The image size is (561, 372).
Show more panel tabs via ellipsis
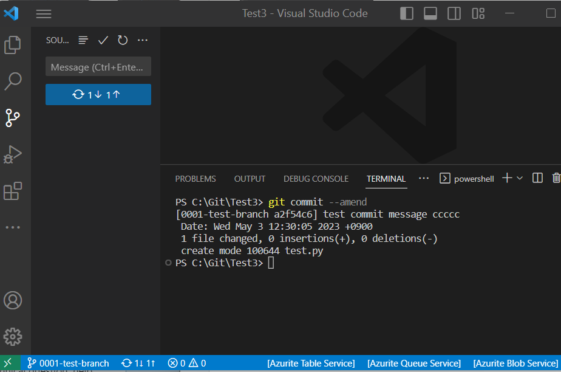click(x=424, y=178)
